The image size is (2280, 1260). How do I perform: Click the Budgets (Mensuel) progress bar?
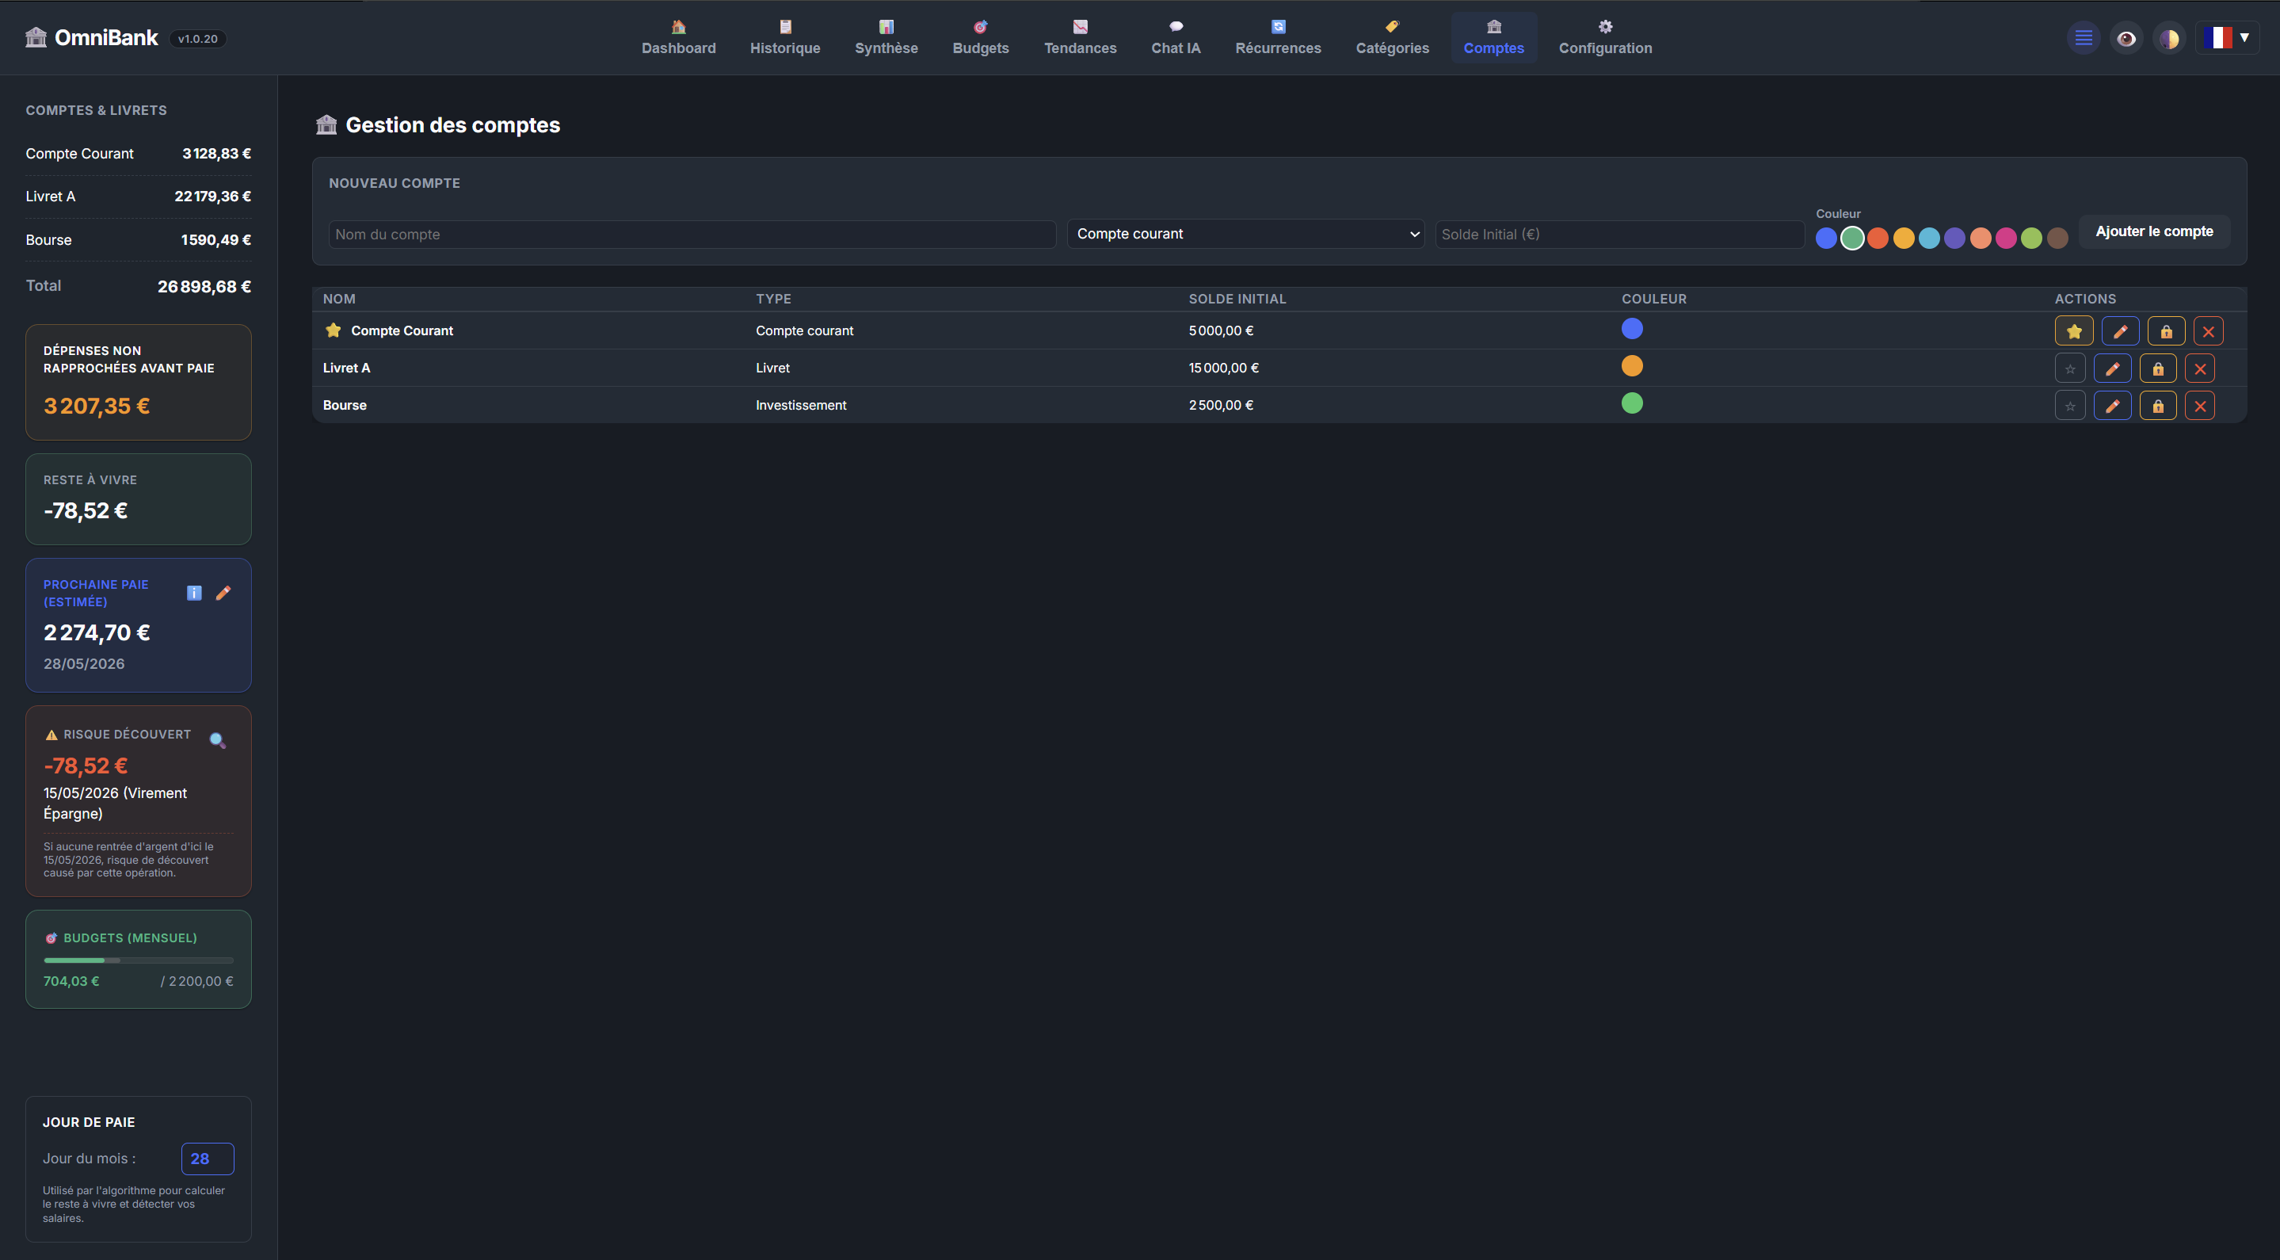138,960
